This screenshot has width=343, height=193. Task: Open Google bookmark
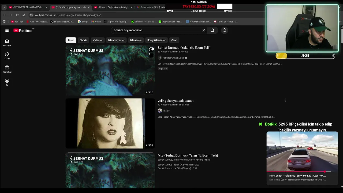(x=83, y=21)
